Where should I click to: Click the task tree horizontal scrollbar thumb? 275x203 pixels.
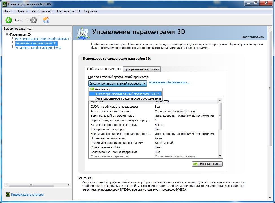pyautogui.click(x=31, y=185)
